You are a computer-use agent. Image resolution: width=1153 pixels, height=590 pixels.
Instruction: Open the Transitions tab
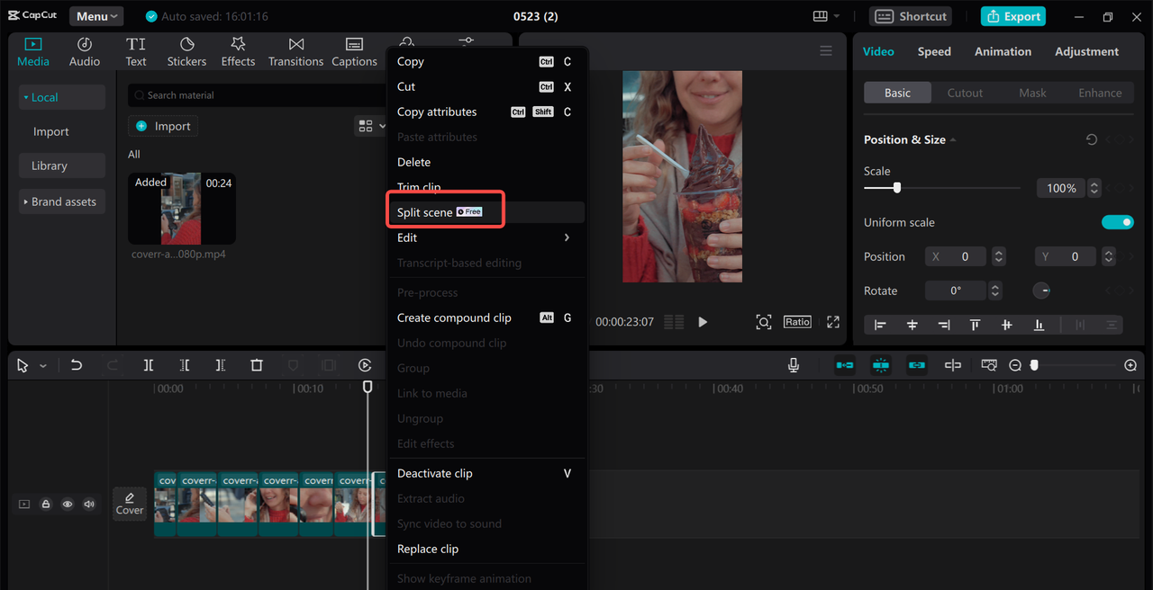pos(295,52)
